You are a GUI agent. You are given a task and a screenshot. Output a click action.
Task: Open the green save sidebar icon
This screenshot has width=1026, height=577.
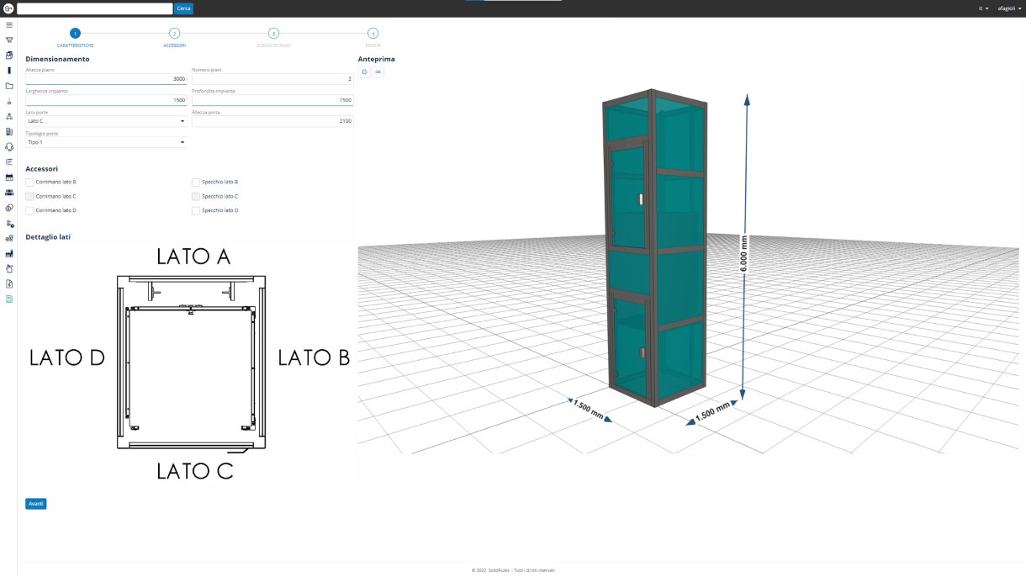[9, 299]
